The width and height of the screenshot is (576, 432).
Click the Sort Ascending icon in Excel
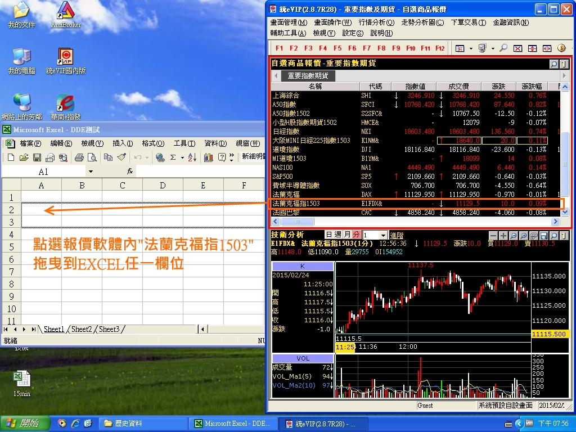192,157
